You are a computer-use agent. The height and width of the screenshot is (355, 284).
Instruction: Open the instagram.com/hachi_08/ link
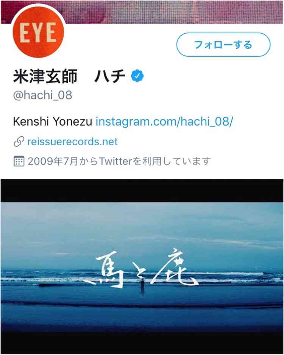164,121
